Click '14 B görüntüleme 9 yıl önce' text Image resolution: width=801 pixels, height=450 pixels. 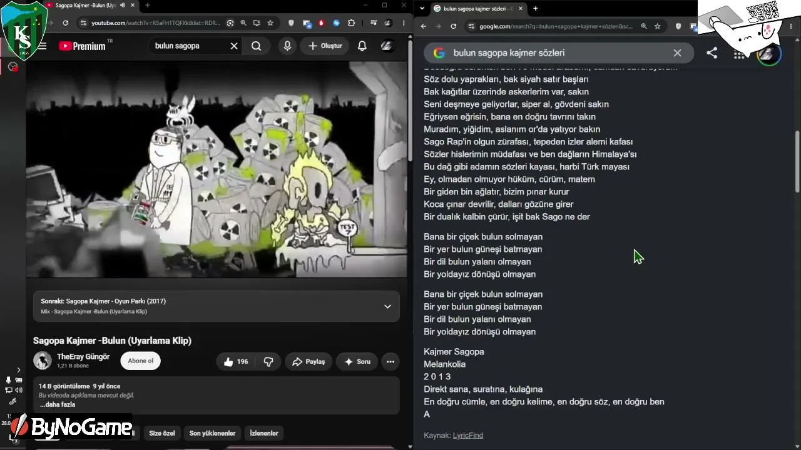pyautogui.click(x=79, y=386)
